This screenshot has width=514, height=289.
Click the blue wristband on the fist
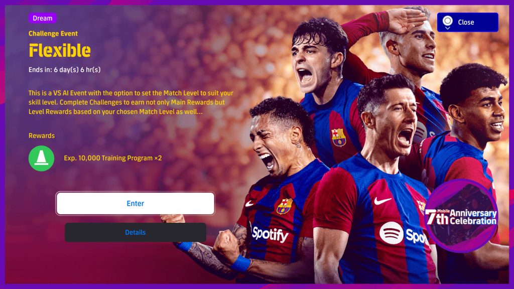[241, 264]
